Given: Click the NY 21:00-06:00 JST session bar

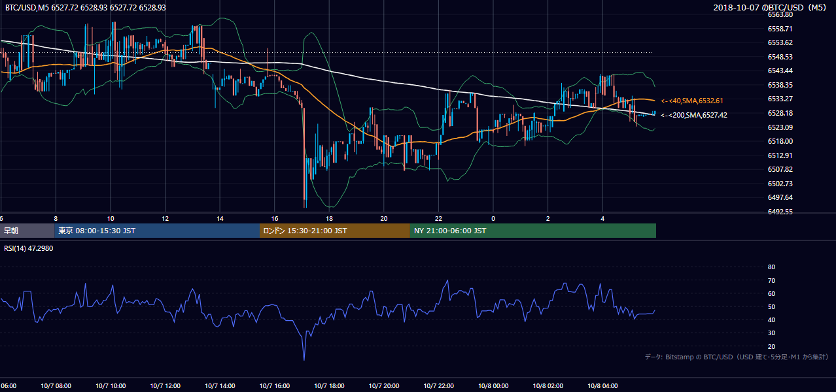Looking at the screenshot, I should coord(533,231).
